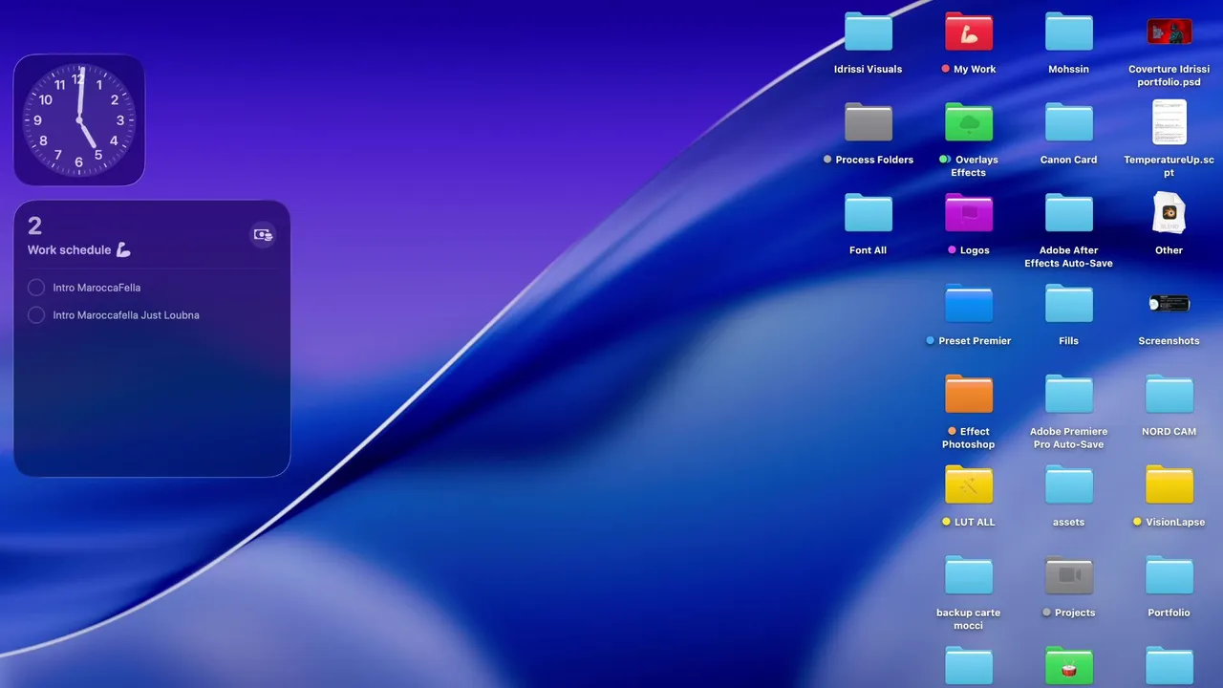Select the orange Effect Photoshop folder

pyautogui.click(x=969, y=395)
